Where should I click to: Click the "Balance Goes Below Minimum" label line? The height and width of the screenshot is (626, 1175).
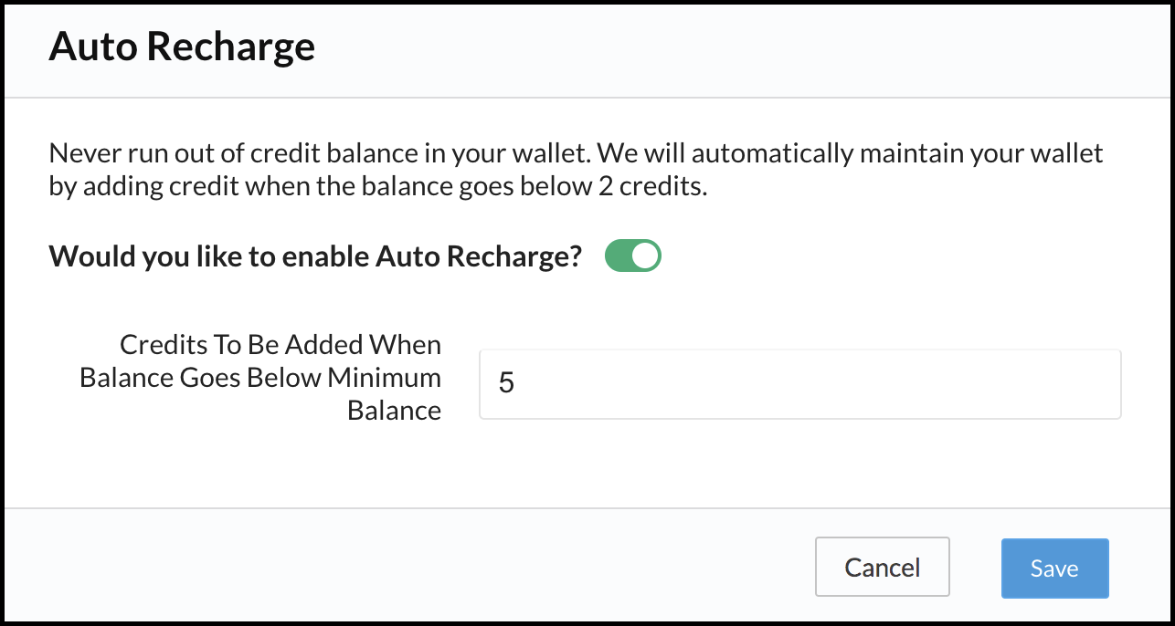tap(260, 378)
